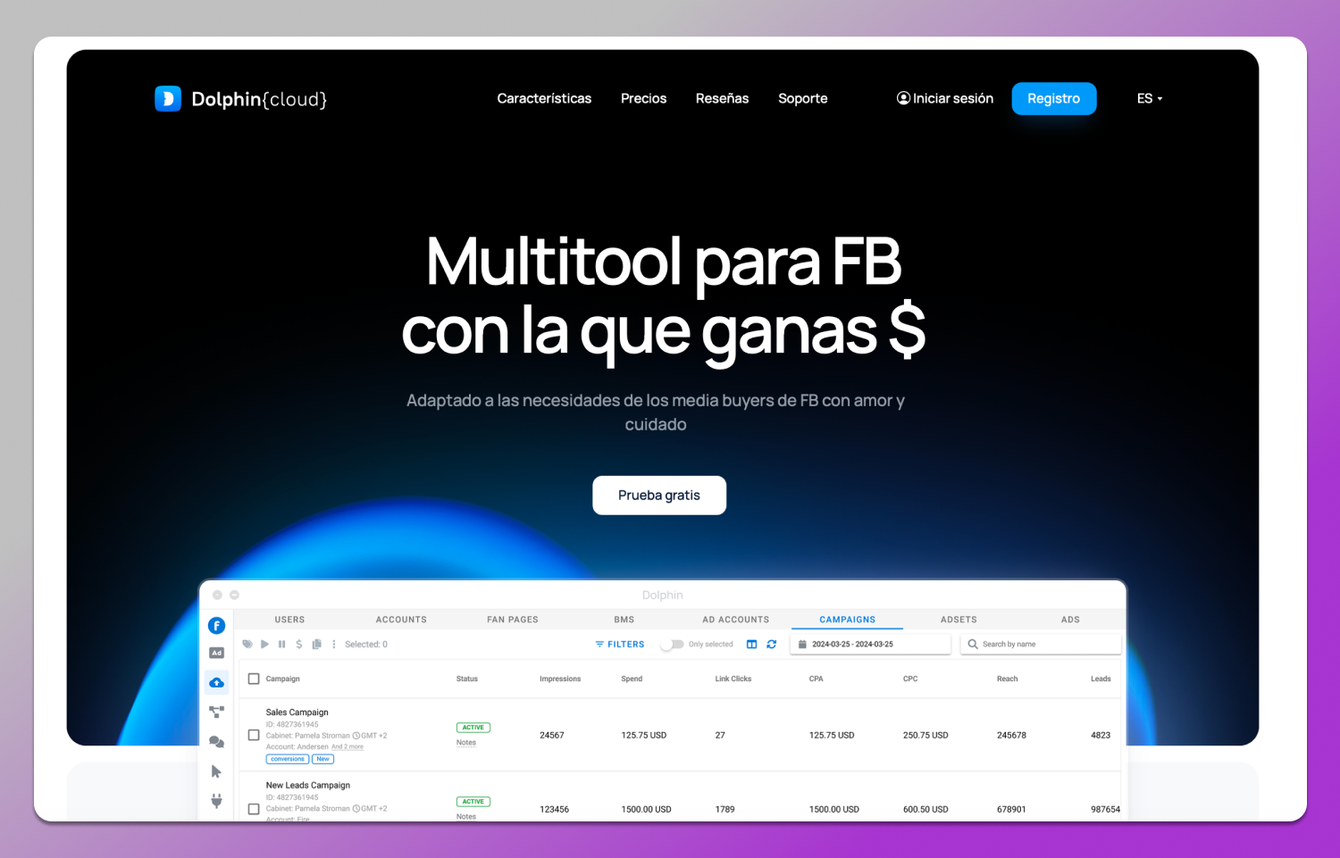Click the Prueba gratis button

pyautogui.click(x=659, y=496)
